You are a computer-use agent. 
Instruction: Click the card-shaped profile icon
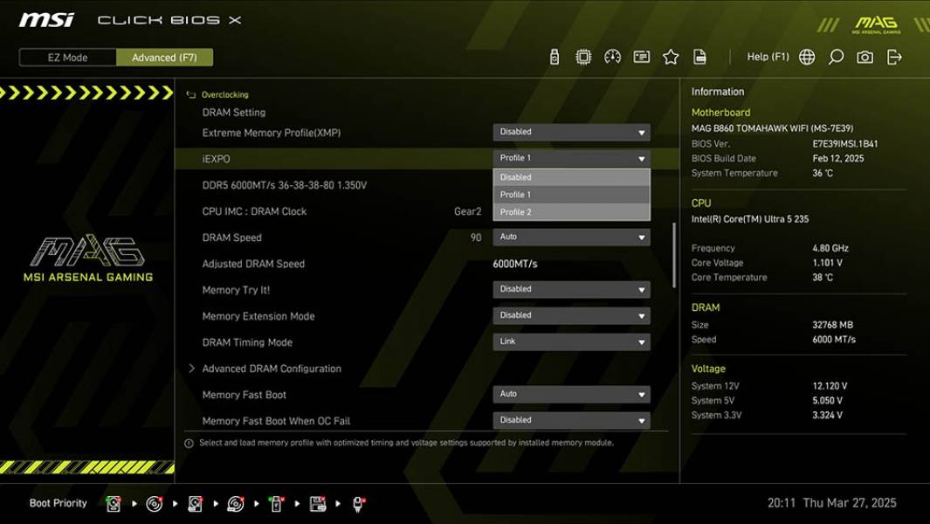[x=641, y=57]
